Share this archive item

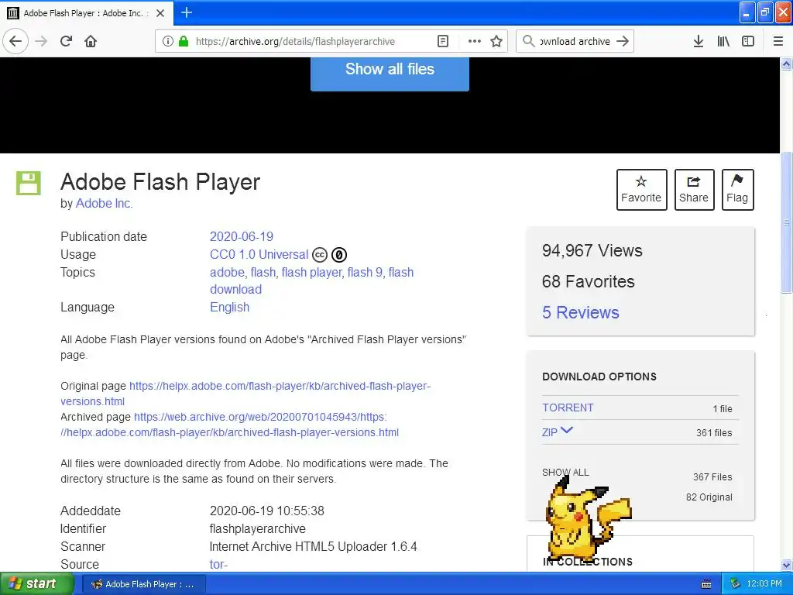point(694,190)
